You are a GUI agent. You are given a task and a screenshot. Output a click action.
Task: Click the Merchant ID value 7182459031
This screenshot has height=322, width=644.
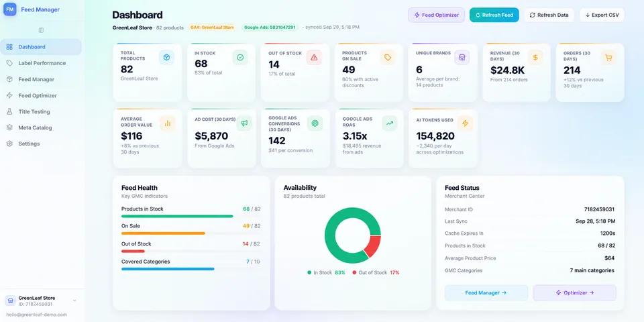pyautogui.click(x=599, y=209)
